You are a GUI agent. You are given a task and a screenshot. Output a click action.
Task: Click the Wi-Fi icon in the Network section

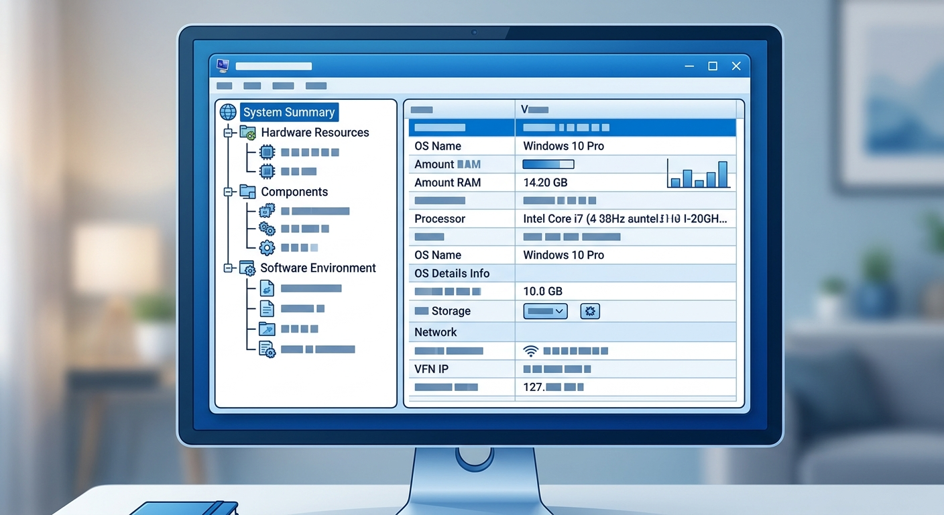[530, 351]
